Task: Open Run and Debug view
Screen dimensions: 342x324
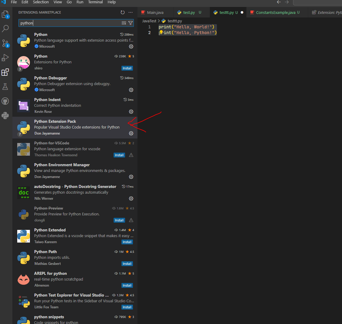Action: pyautogui.click(x=5, y=58)
